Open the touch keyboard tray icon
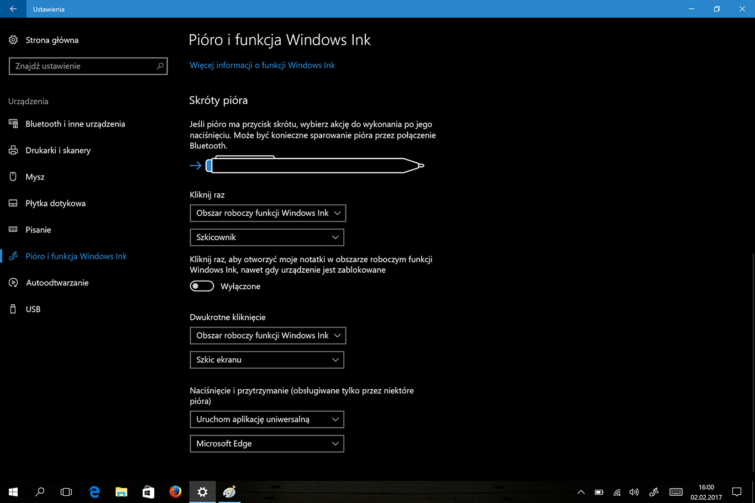 click(675, 492)
